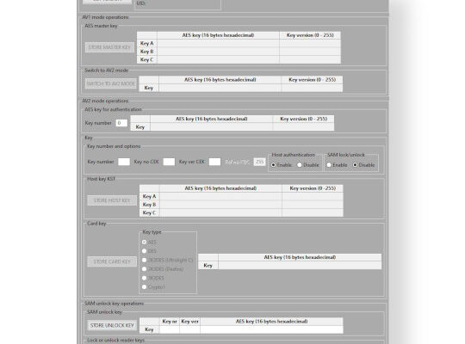The height and width of the screenshot is (344, 465).
Task: Click the Card key AES key cell
Action: pyautogui.click(x=300, y=266)
